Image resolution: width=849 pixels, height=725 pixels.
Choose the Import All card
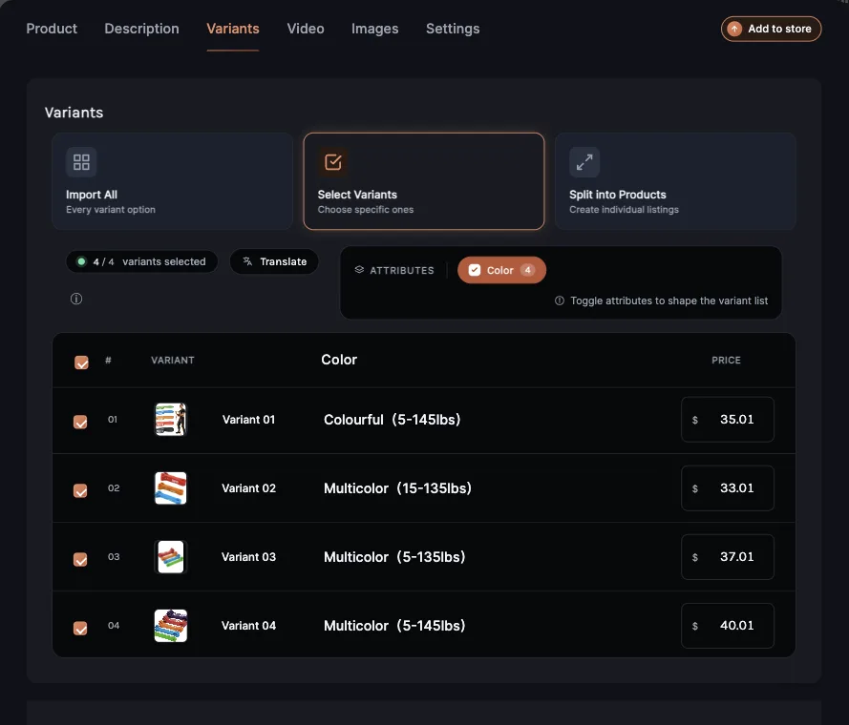tap(172, 181)
